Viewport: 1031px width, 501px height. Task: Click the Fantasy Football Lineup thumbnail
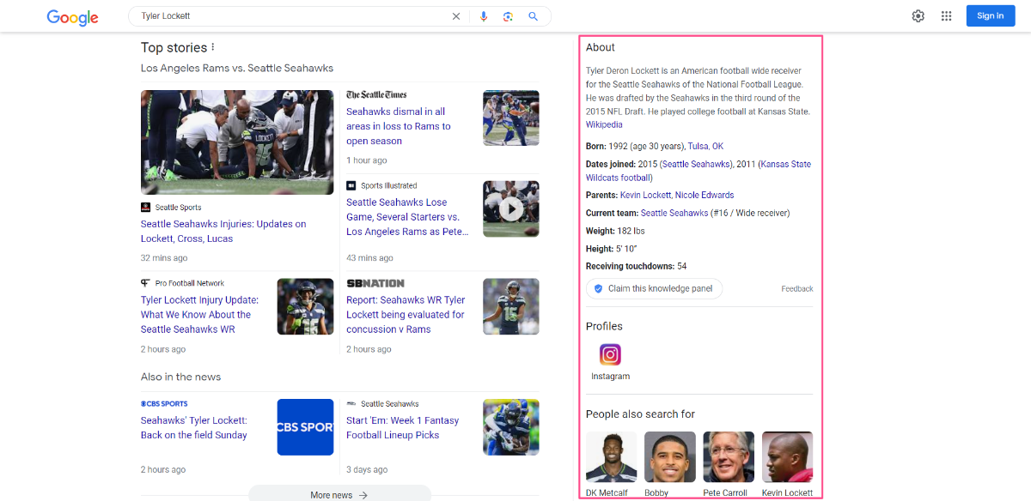point(511,427)
